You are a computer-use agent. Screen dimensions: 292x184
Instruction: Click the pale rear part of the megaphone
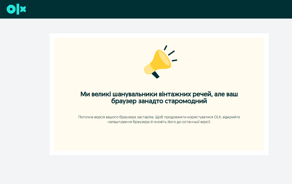[x=148, y=69]
